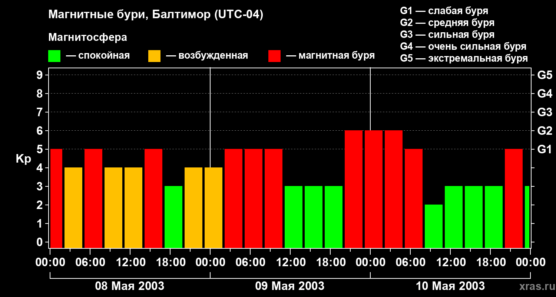Click the '— магнитная буря' legend label

pyautogui.click(x=330, y=56)
